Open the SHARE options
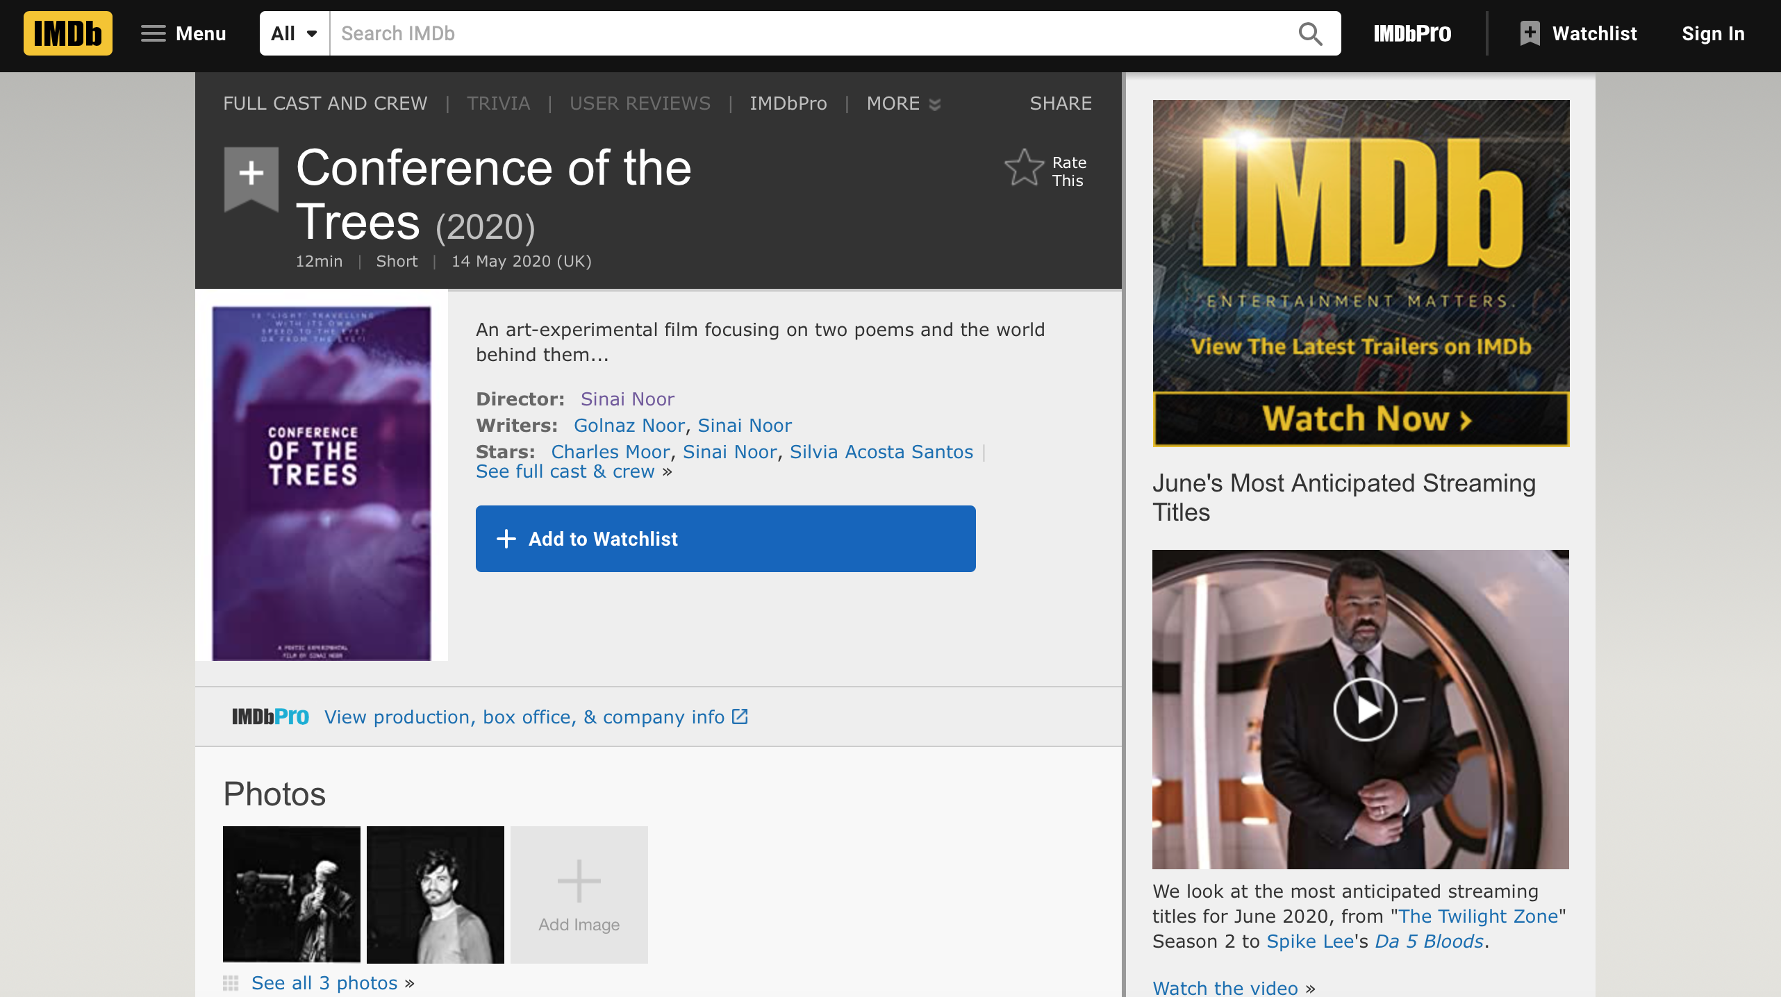The width and height of the screenshot is (1781, 997). [x=1060, y=103]
